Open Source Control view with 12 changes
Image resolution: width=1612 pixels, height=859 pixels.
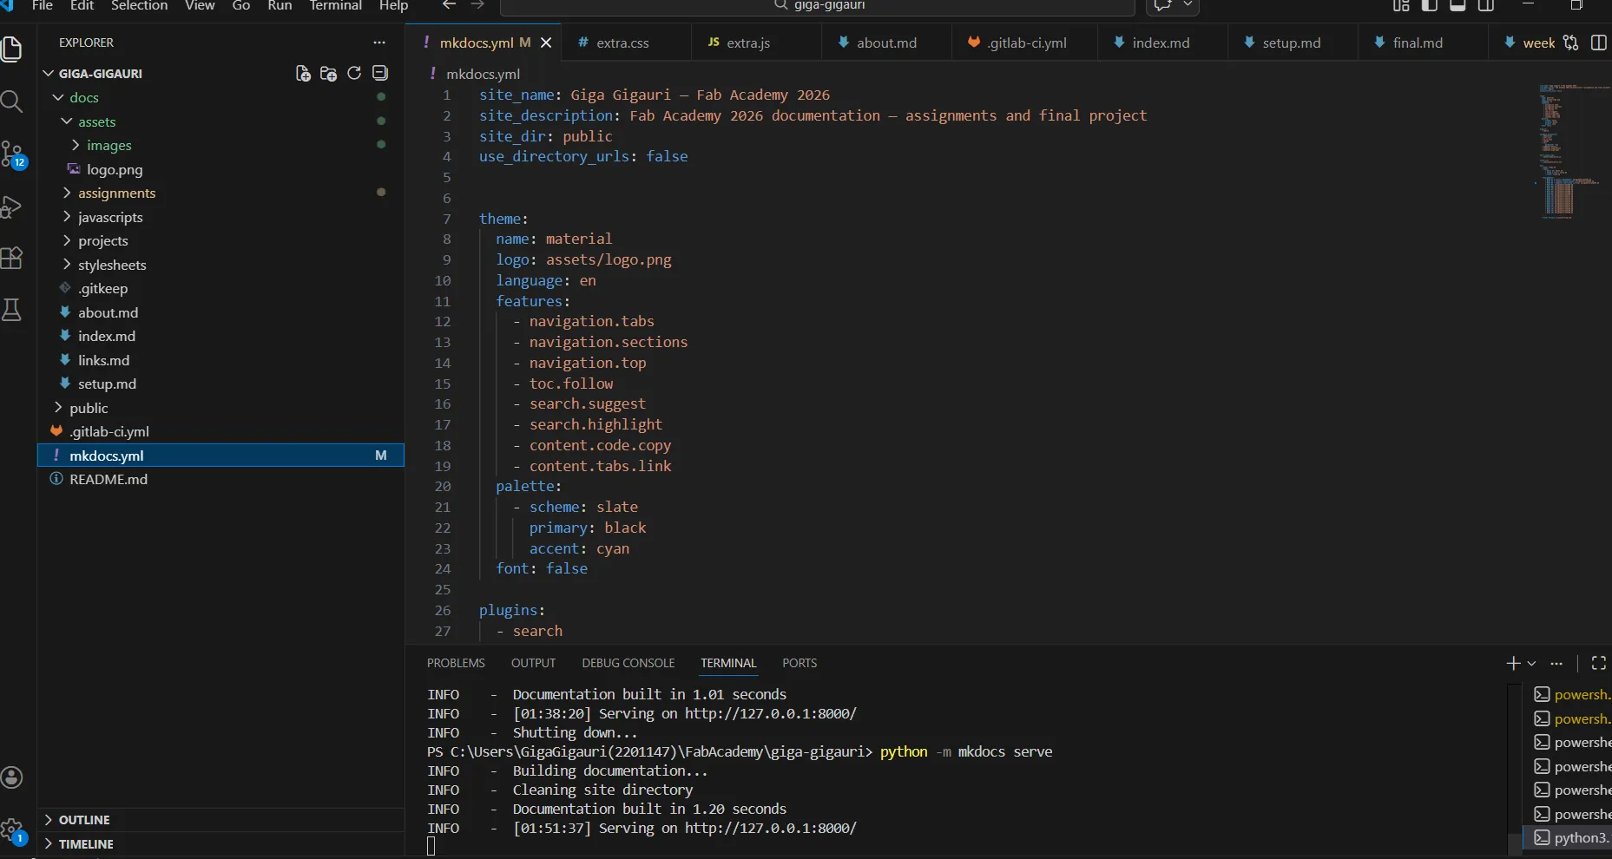pos(12,155)
